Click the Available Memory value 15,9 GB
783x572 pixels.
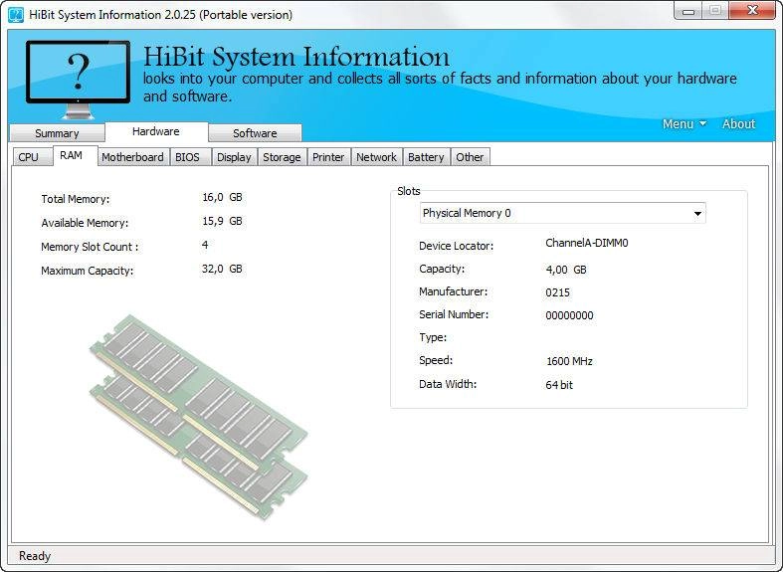pos(222,221)
